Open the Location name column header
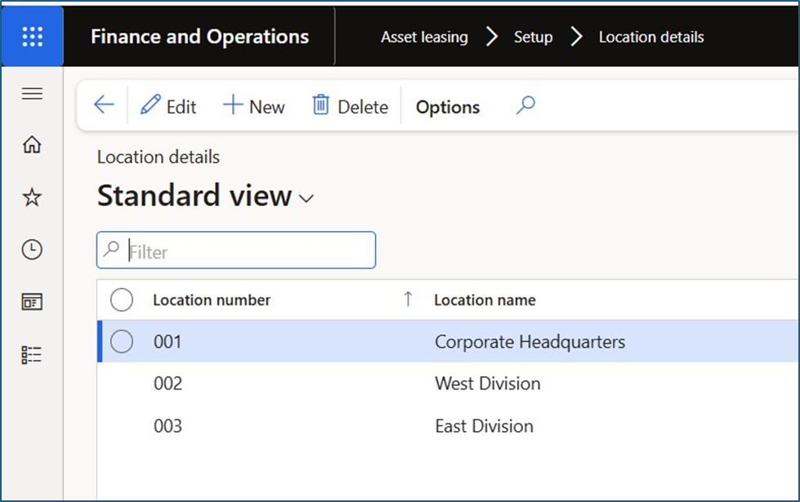This screenshot has height=502, width=800. [485, 300]
